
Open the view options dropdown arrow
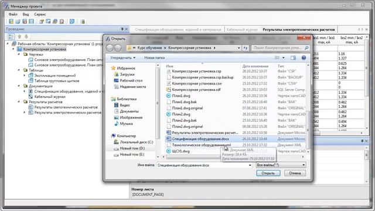[x=284, y=57]
